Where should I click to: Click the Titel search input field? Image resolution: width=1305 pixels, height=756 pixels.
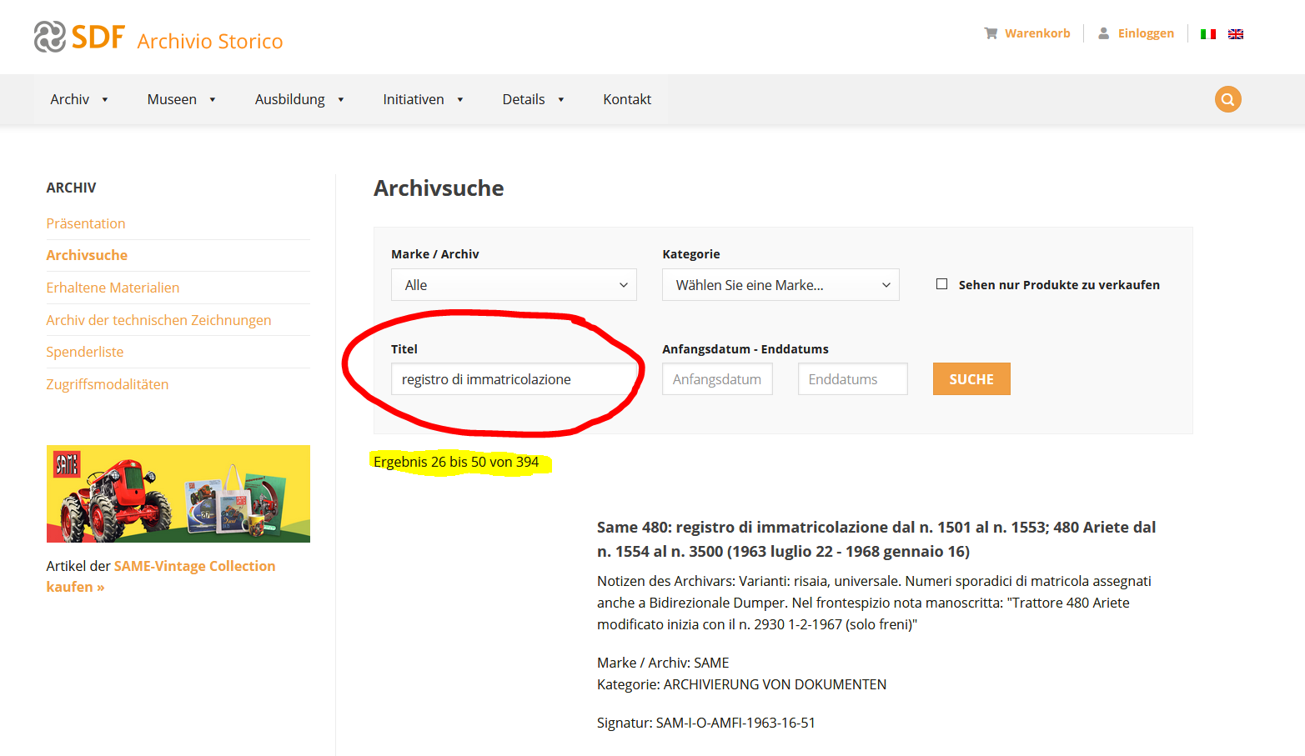514,379
